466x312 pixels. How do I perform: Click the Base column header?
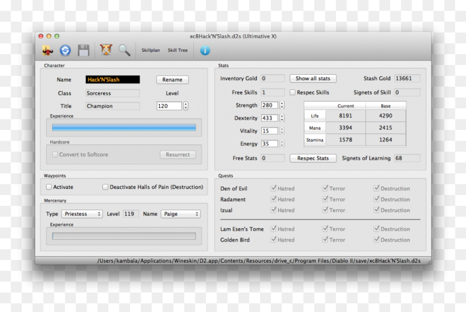pyautogui.click(x=386, y=106)
